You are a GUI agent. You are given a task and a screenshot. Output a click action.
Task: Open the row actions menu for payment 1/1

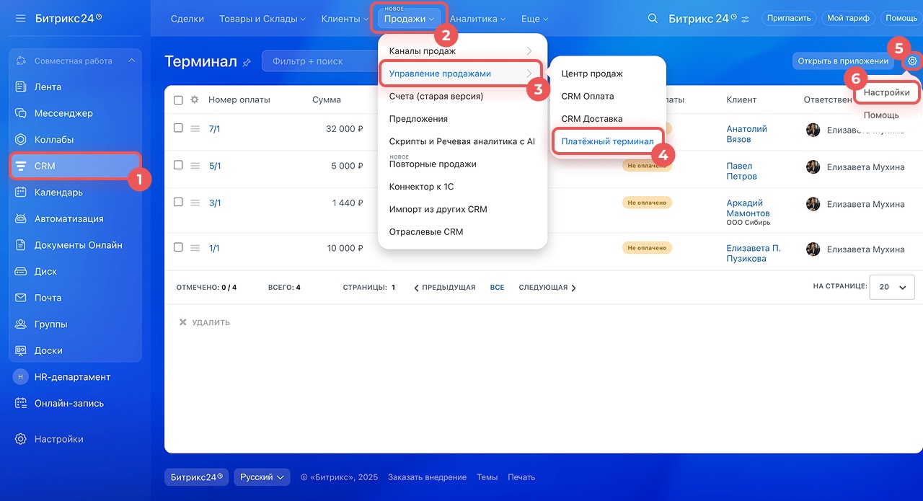click(195, 248)
